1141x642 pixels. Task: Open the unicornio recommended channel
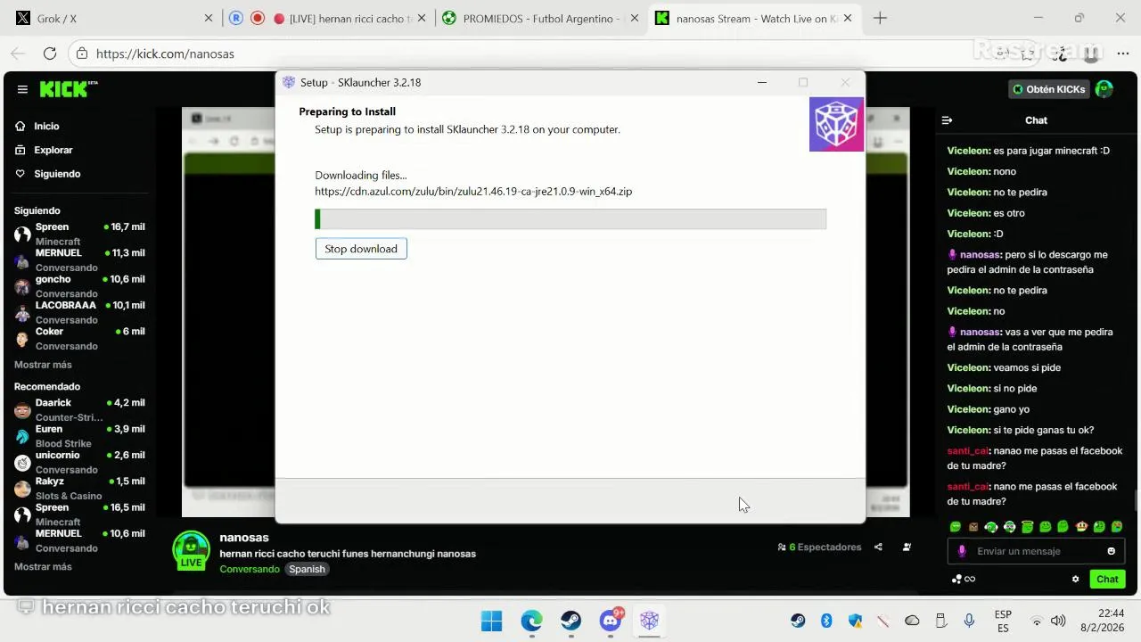pos(79,462)
